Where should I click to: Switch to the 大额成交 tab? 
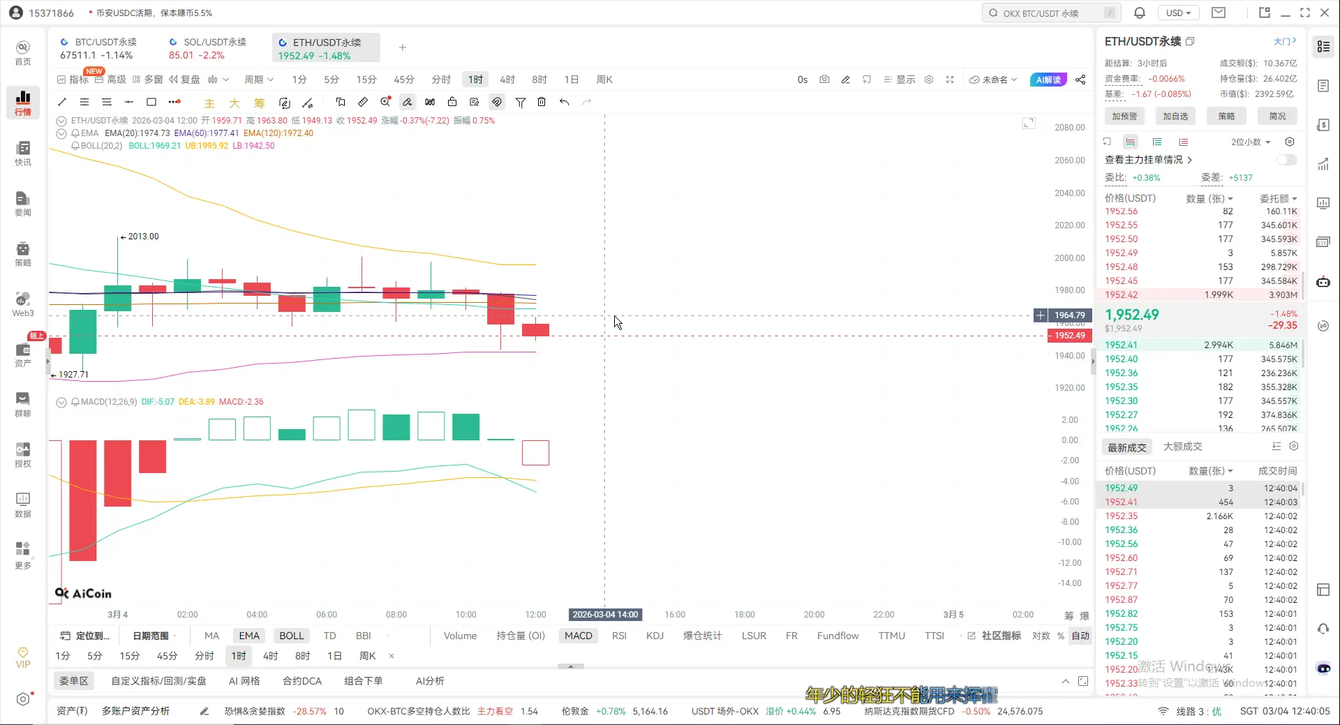(x=1183, y=447)
